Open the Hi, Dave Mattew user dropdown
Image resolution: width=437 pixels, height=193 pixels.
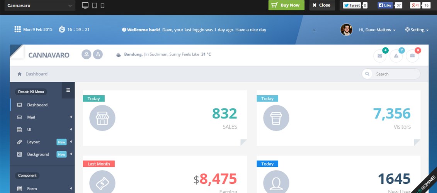tap(377, 30)
